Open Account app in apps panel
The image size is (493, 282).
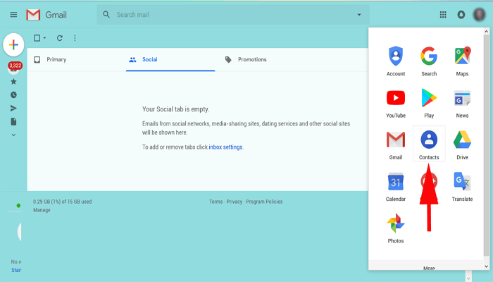point(396,61)
